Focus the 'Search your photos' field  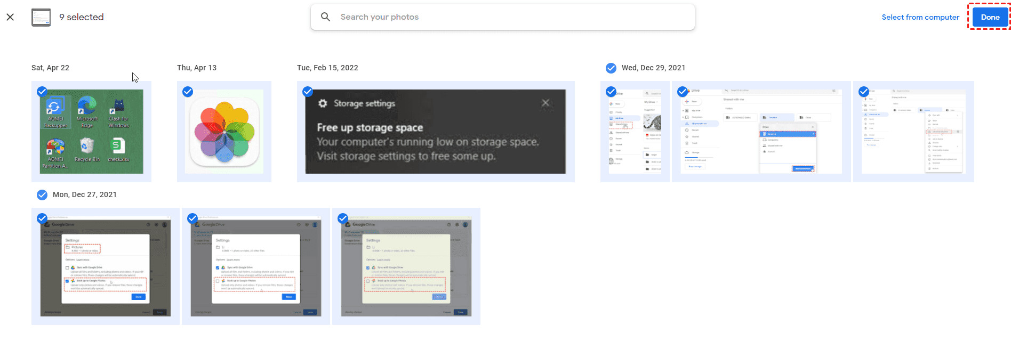pos(502,17)
